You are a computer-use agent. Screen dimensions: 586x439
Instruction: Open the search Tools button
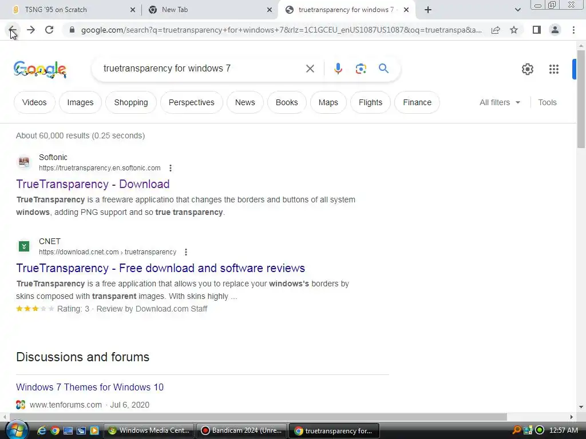[x=547, y=102]
